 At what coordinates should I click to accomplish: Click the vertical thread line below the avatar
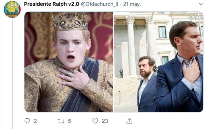(x=12, y=74)
